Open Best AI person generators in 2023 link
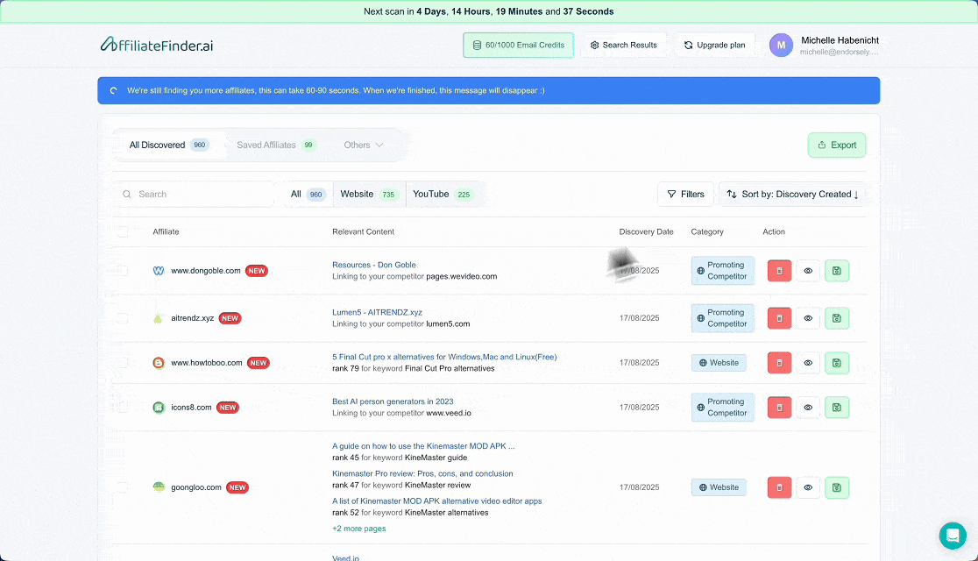This screenshot has height=561, width=978. tap(393, 401)
